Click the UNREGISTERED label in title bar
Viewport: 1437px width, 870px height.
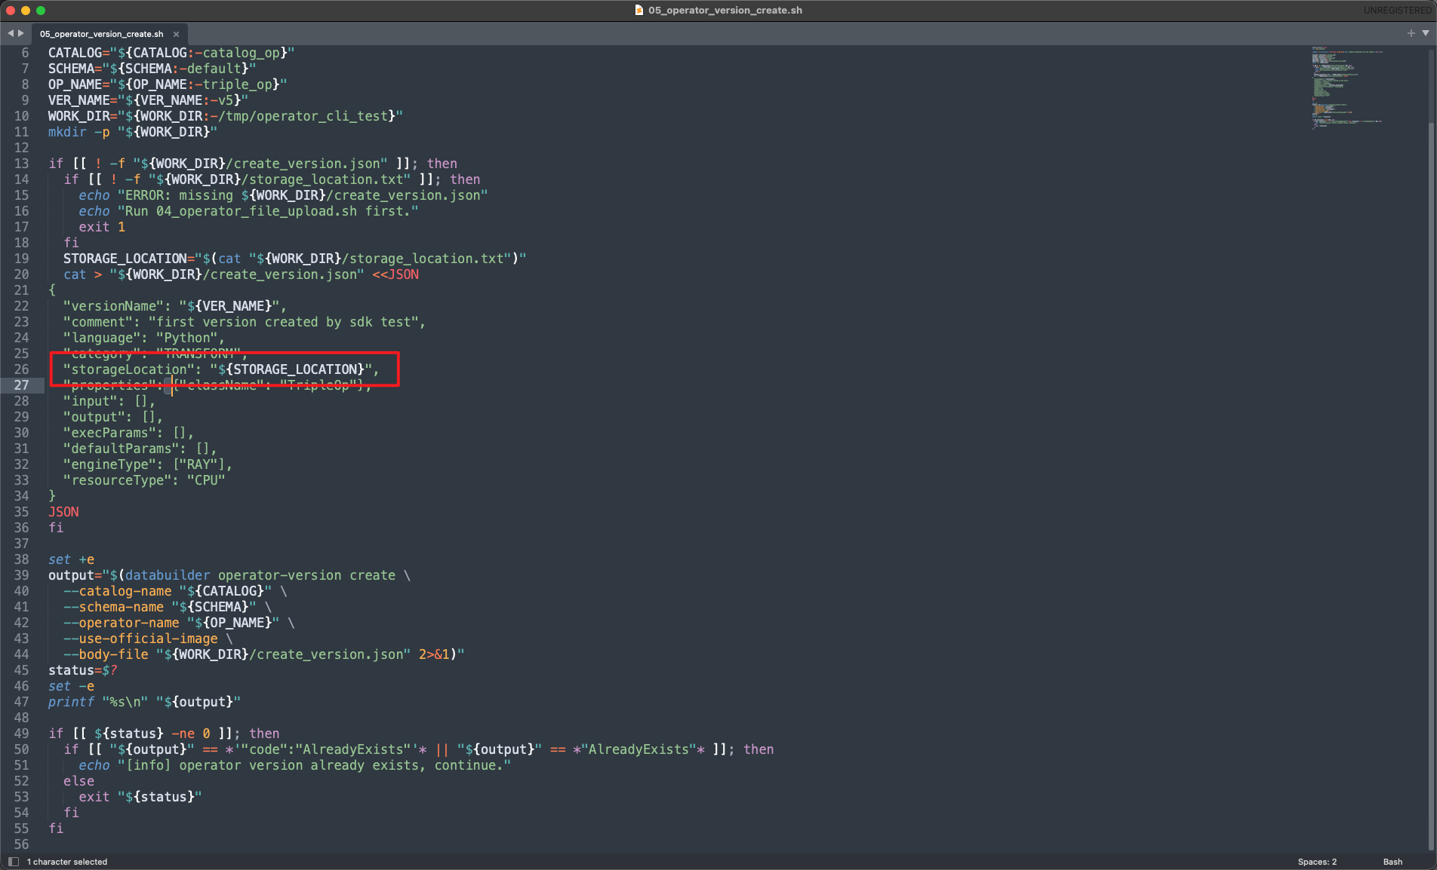pos(1397,11)
